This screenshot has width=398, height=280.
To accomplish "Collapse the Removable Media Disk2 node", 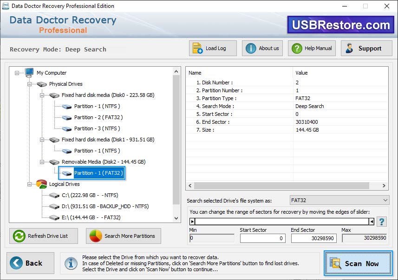I will (42, 162).
